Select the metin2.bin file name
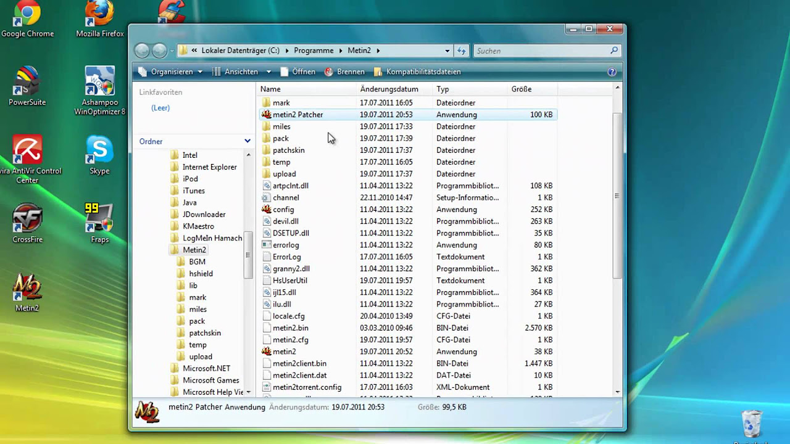Image resolution: width=790 pixels, height=444 pixels. [291, 328]
